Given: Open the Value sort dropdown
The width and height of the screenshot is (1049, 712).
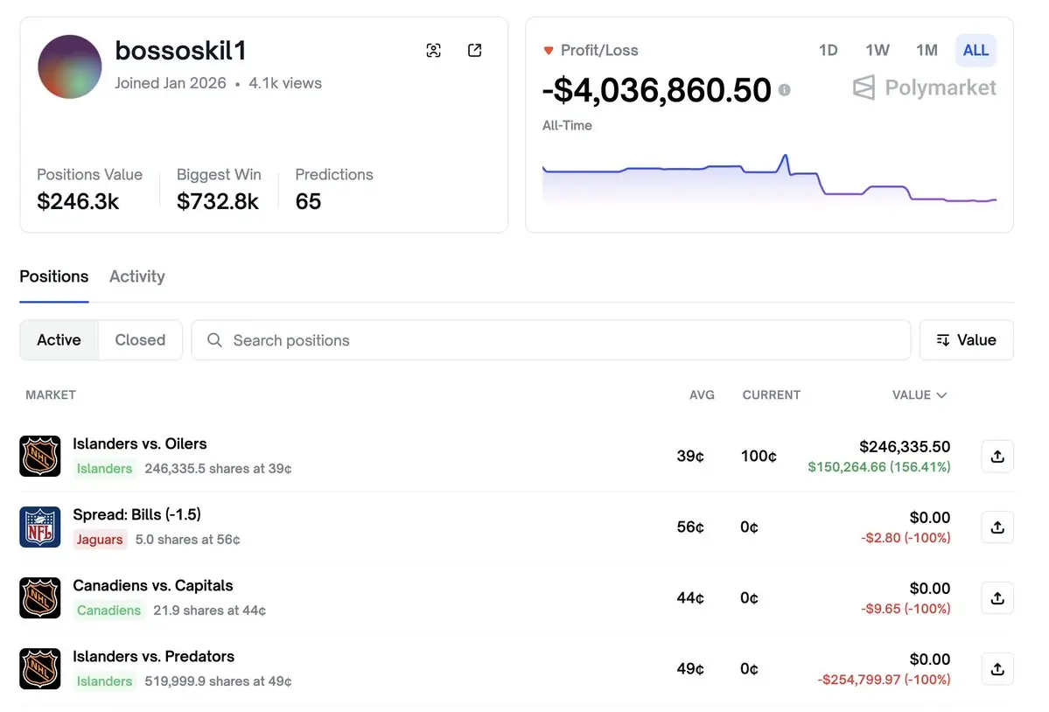Looking at the screenshot, I should pos(966,340).
